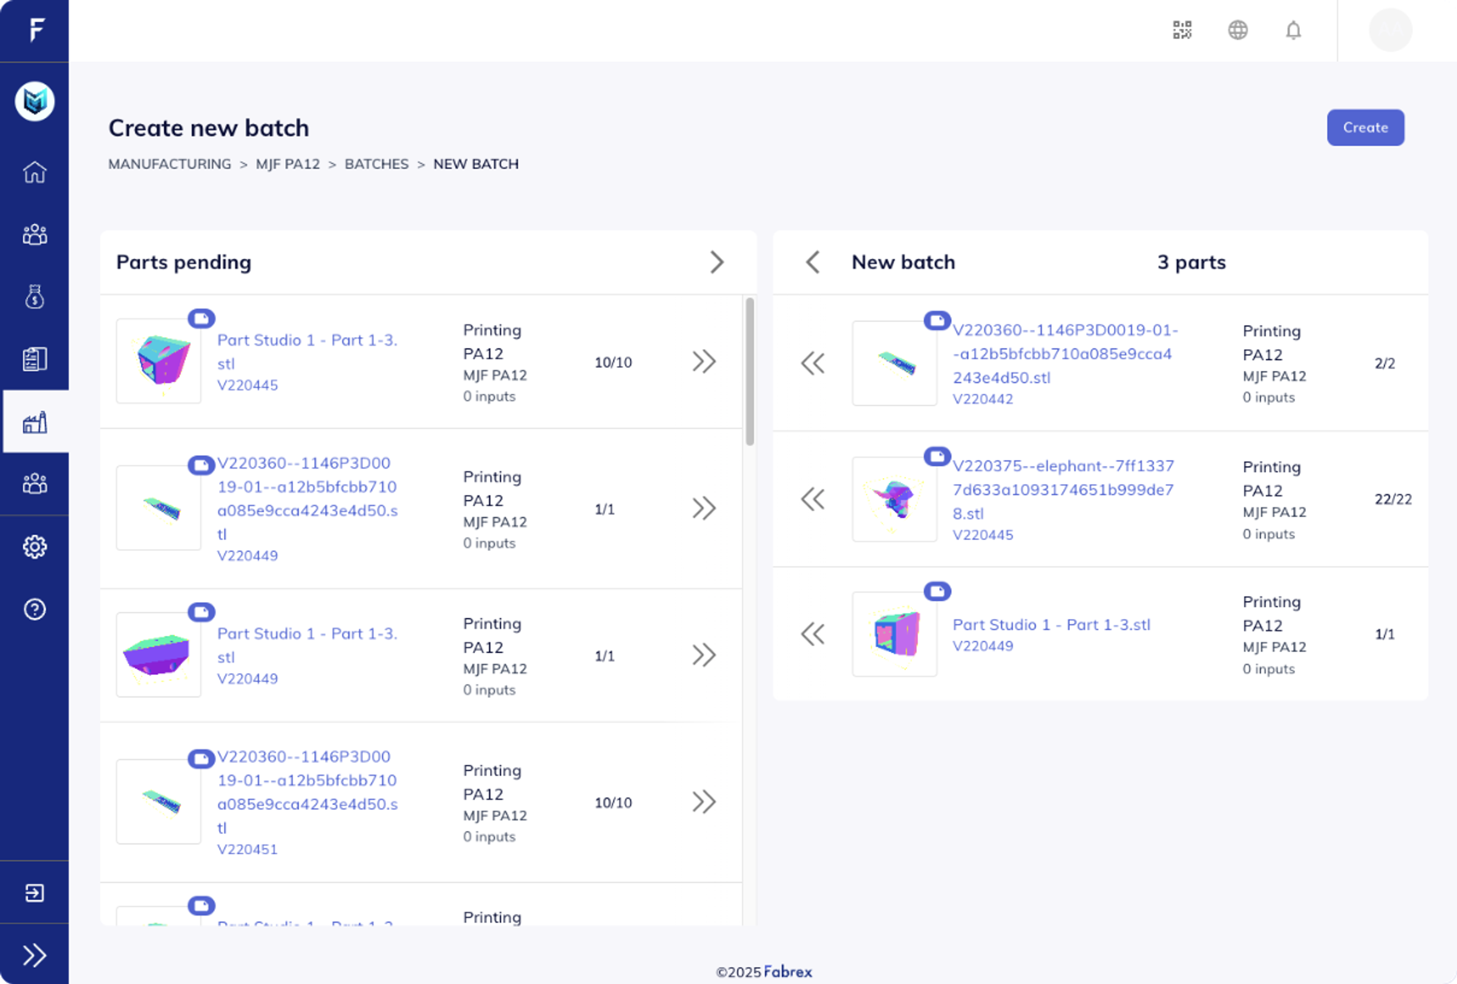Move all pending parts to the batch

pyautogui.click(x=717, y=262)
